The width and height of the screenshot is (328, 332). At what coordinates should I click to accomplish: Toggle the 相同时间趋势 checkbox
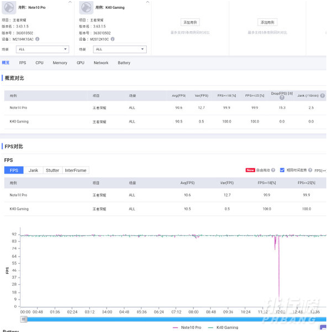coord(282,170)
